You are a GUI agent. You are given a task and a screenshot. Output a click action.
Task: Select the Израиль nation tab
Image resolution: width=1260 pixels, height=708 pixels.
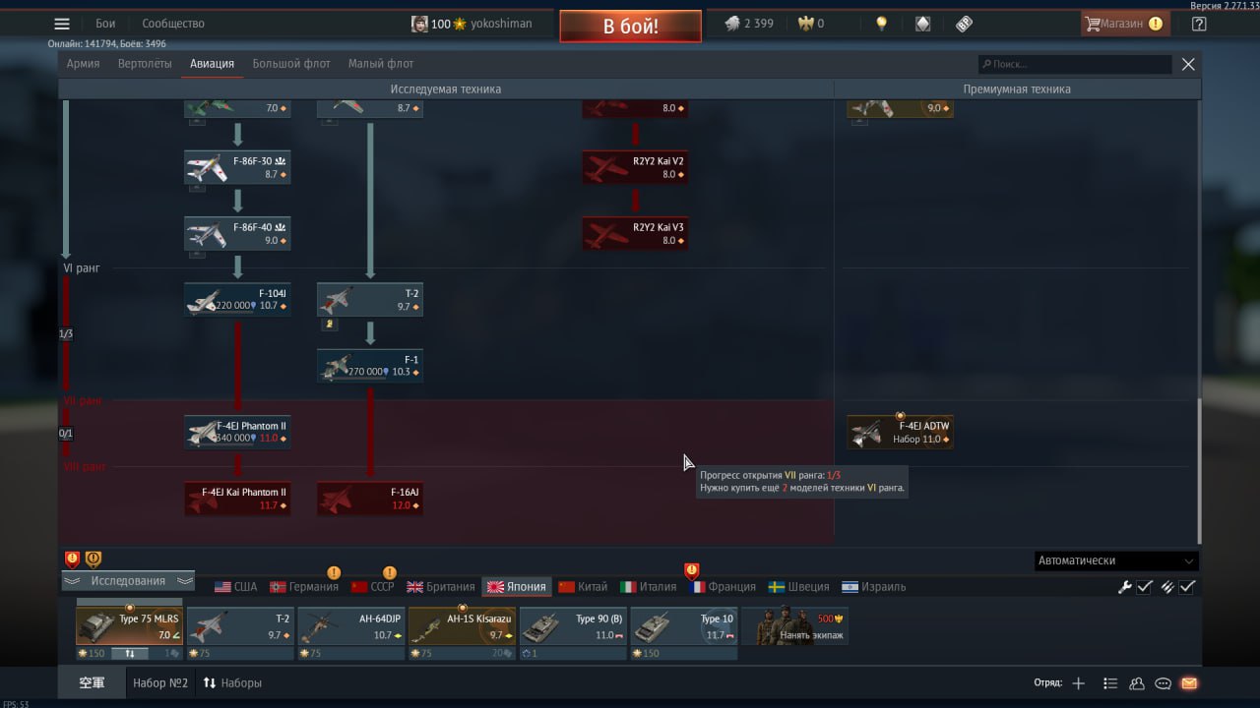tap(873, 587)
